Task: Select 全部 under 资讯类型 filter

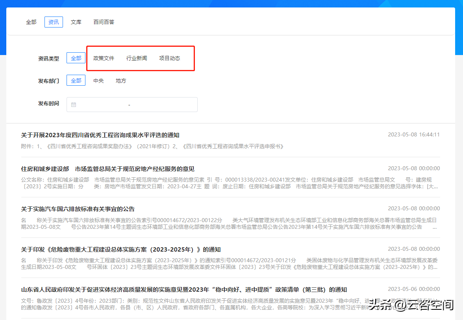Action: pos(76,57)
